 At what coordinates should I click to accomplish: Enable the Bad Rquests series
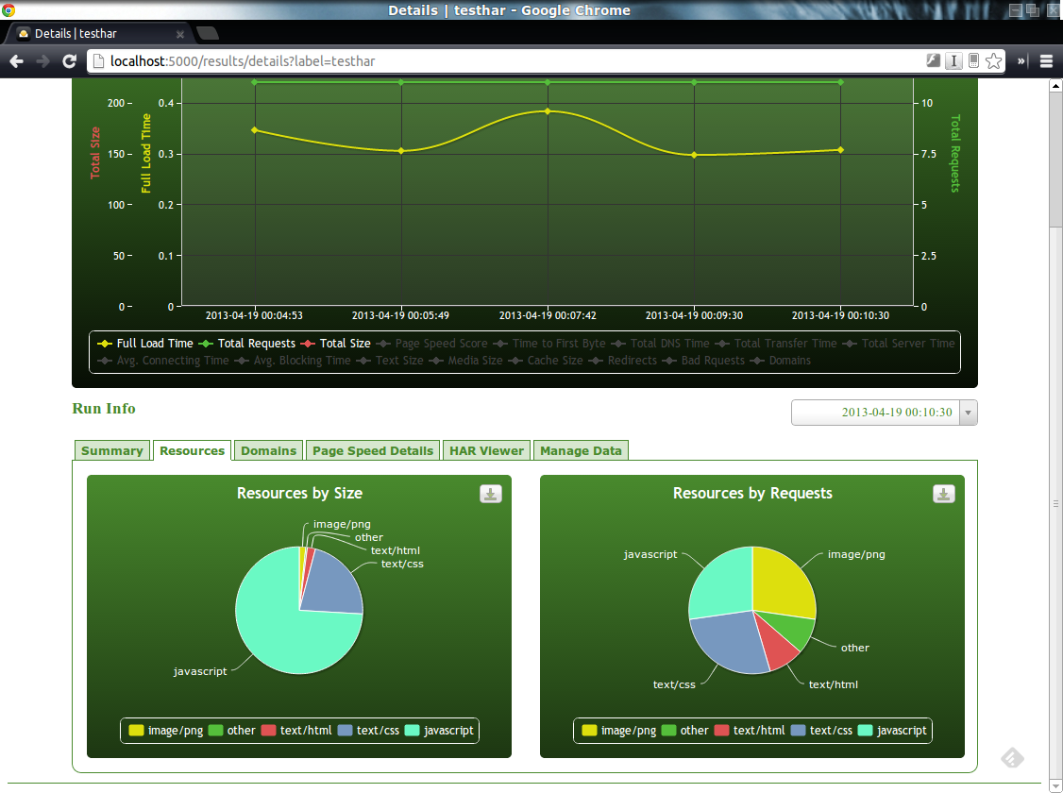(703, 361)
